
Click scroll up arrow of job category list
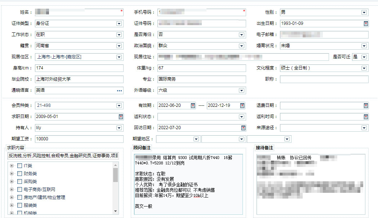pyautogui.click(x=115, y=165)
